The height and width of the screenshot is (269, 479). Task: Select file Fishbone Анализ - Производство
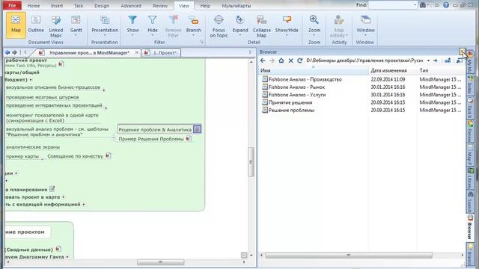click(x=302, y=79)
